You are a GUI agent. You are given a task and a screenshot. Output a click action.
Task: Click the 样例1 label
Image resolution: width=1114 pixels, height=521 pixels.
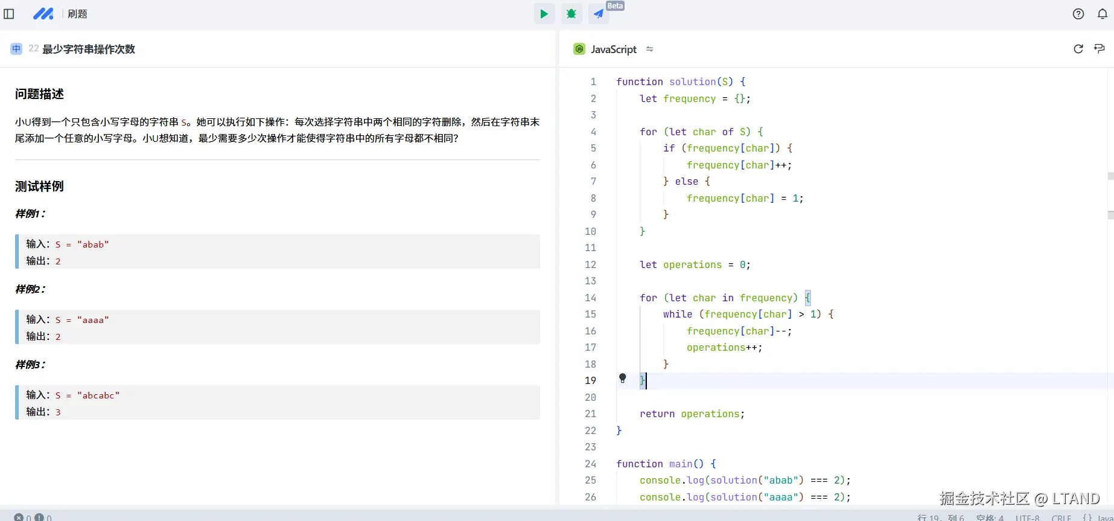tap(30, 214)
